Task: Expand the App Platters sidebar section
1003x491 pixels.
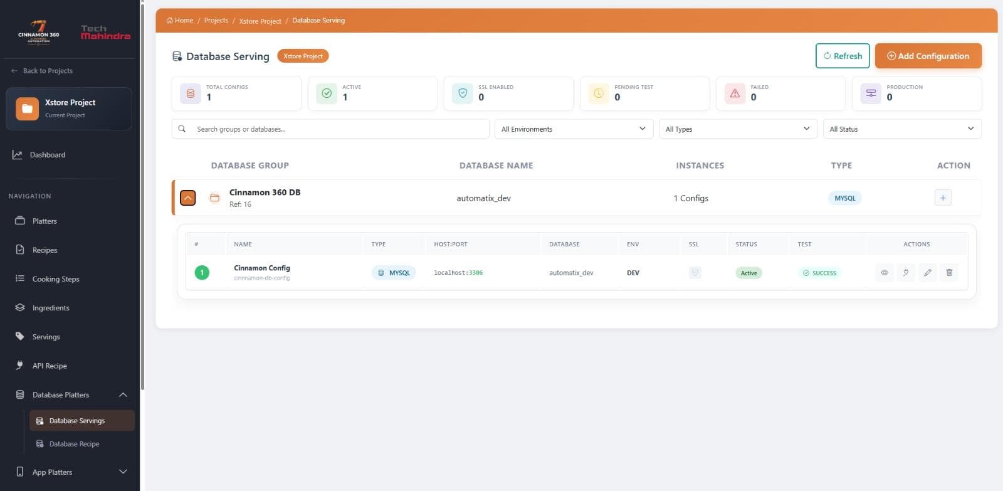Action: click(123, 472)
